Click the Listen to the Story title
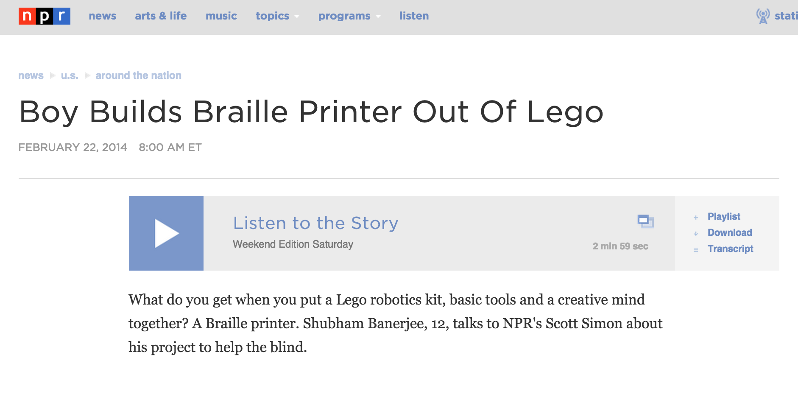Viewport: 798px width, 397px height. 315,223
